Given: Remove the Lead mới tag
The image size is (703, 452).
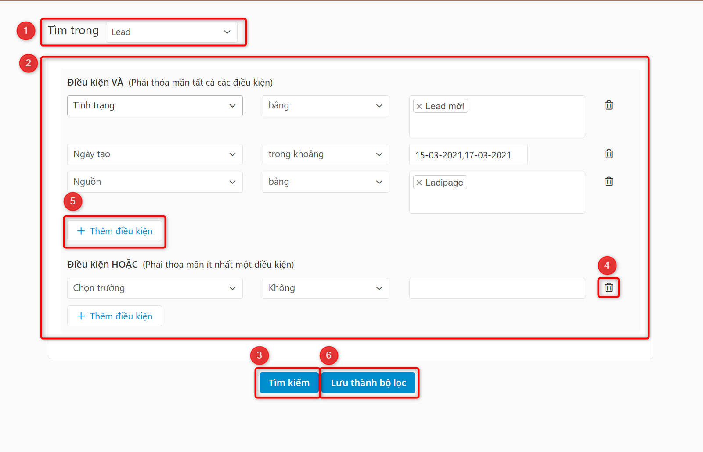Looking at the screenshot, I should point(419,106).
